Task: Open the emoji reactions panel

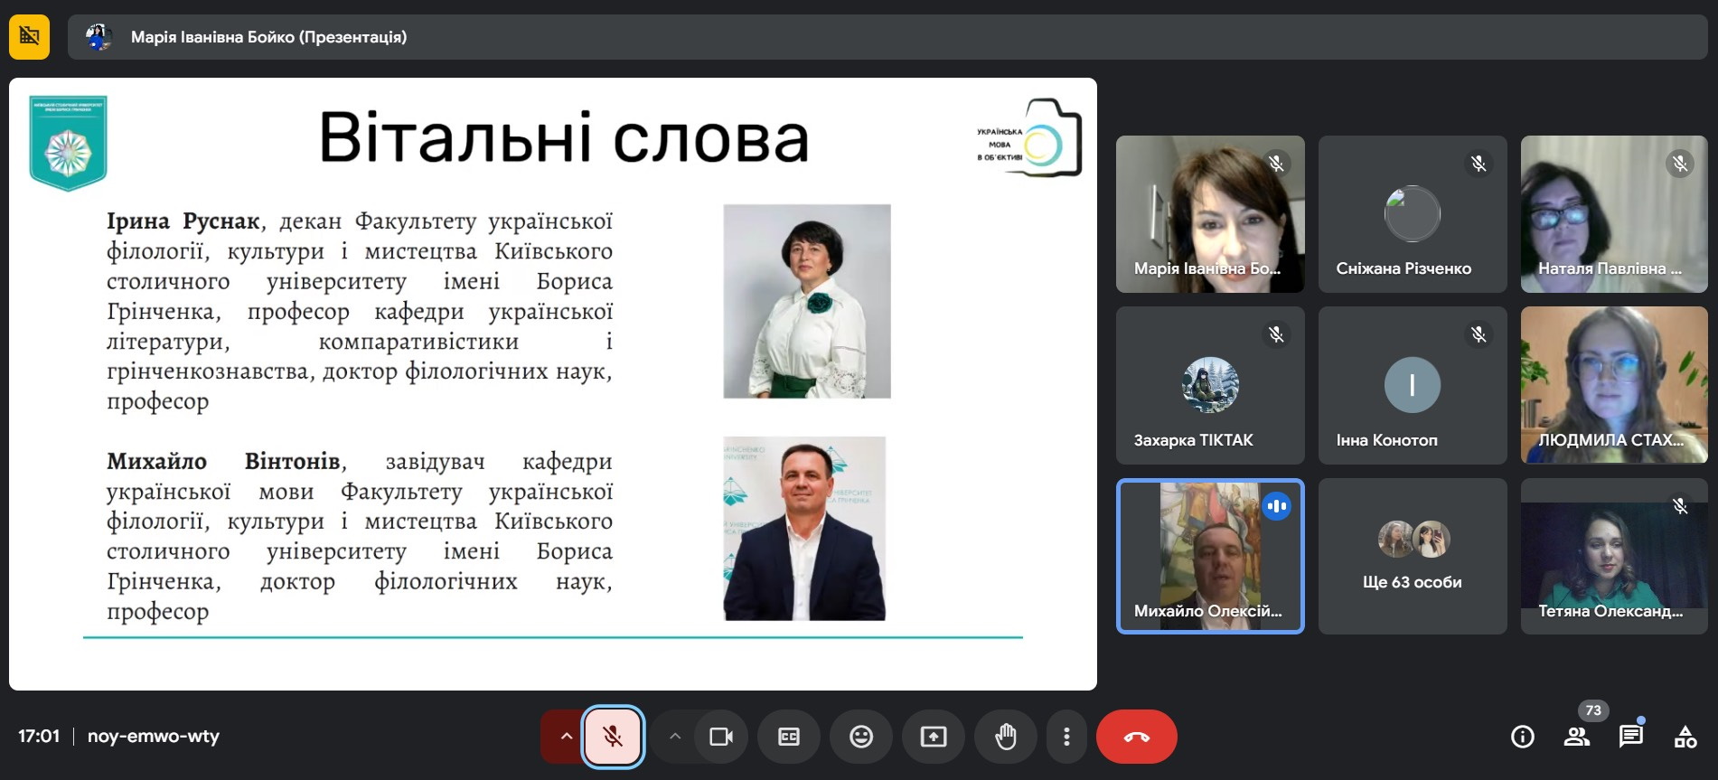Action: point(861,737)
